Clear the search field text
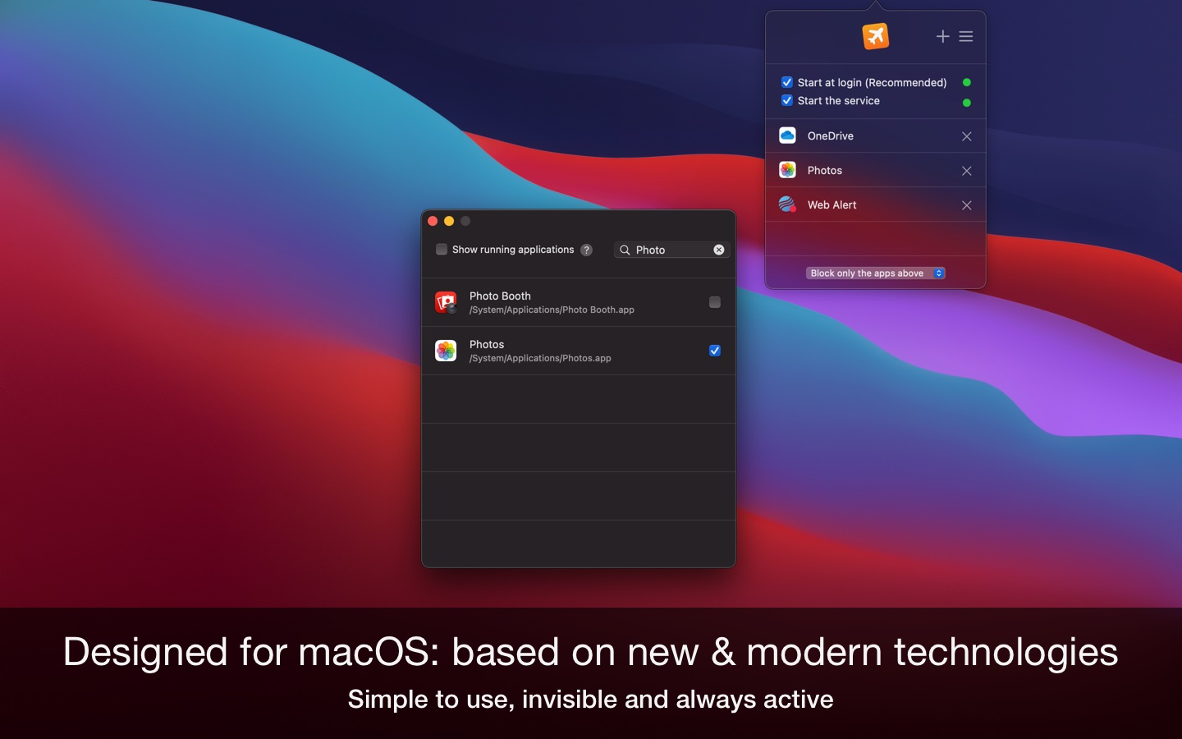1182x739 pixels. click(x=718, y=250)
